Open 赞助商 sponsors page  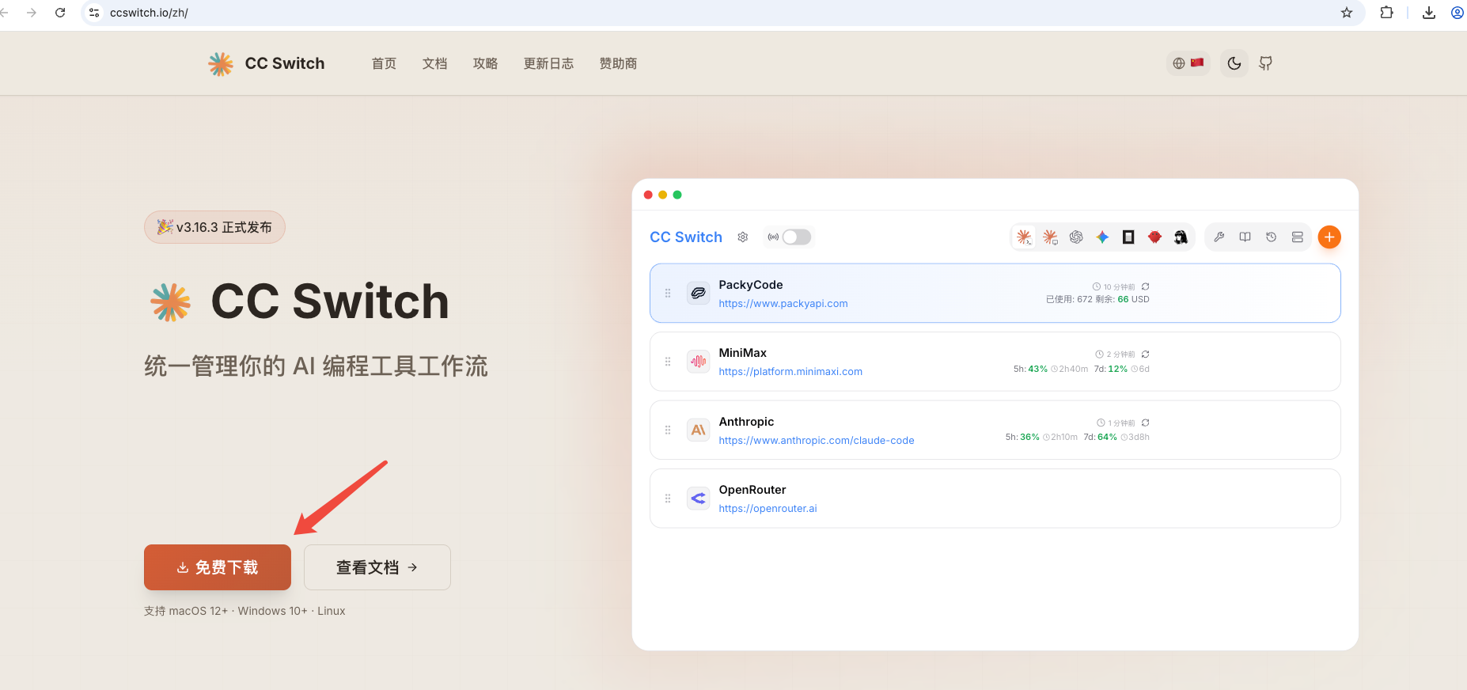pos(618,63)
